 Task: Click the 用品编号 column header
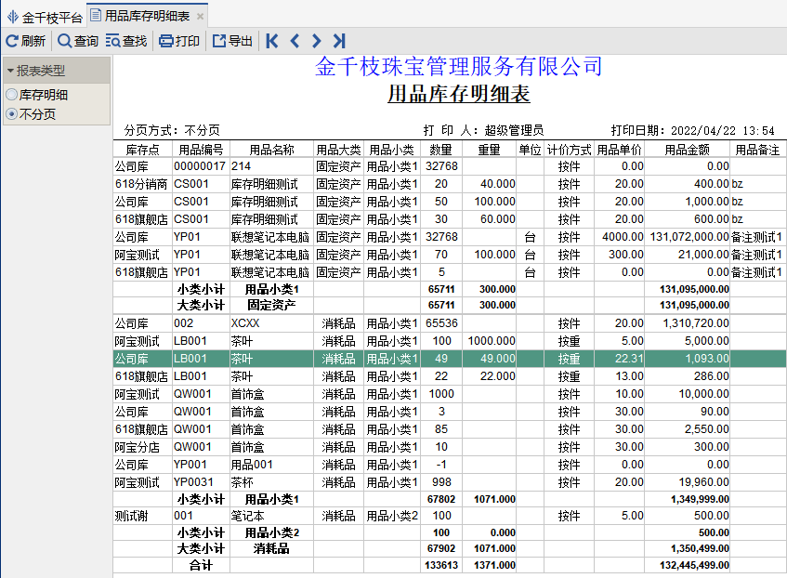[x=201, y=150]
